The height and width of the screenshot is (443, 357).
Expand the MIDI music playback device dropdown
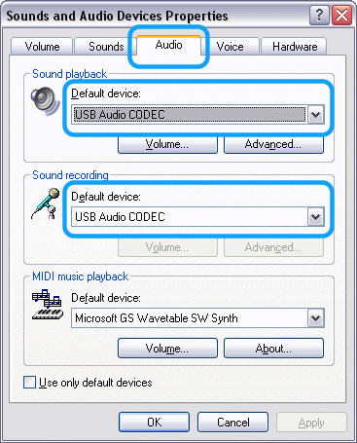coord(315,318)
